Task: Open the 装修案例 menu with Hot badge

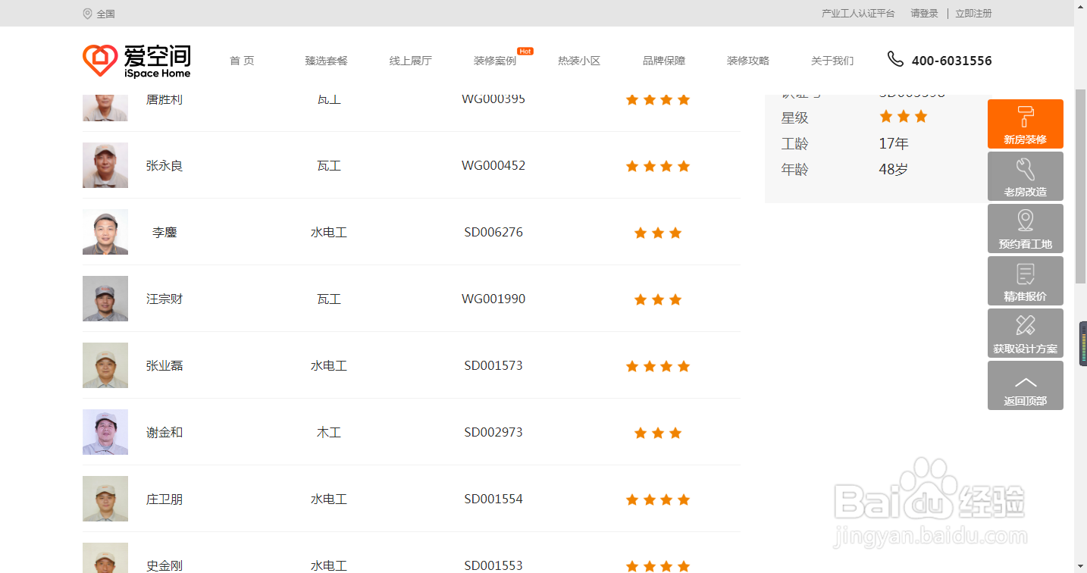Action: 494,61
